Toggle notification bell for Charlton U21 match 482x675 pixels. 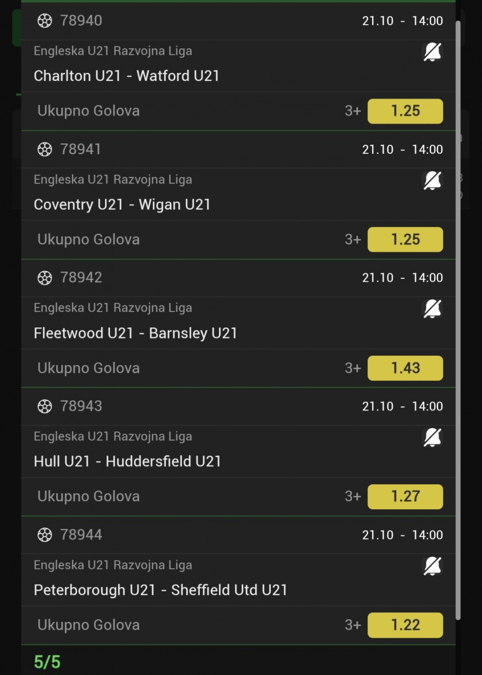click(x=432, y=52)
